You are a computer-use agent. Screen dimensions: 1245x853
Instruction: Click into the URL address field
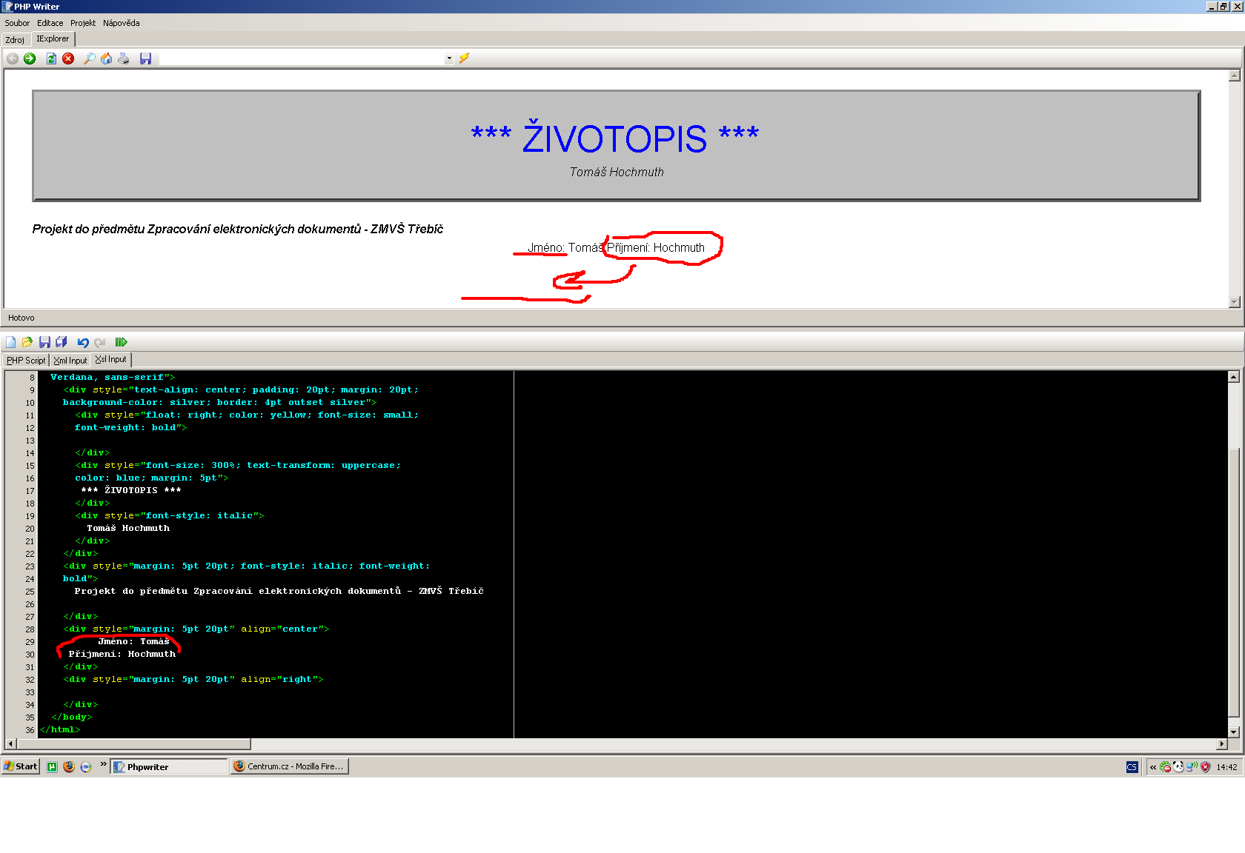point(302,58)
